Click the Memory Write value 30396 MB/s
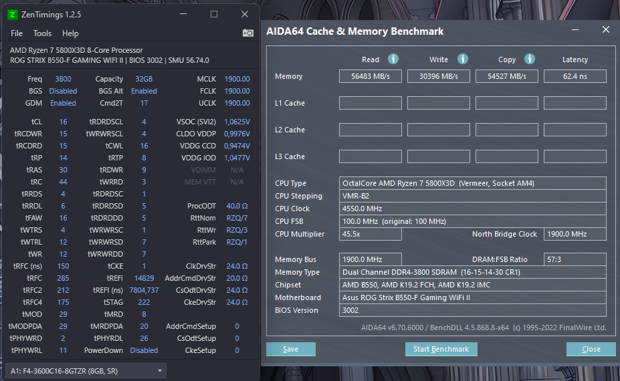The image size is (620, 381). click(439, 76)
